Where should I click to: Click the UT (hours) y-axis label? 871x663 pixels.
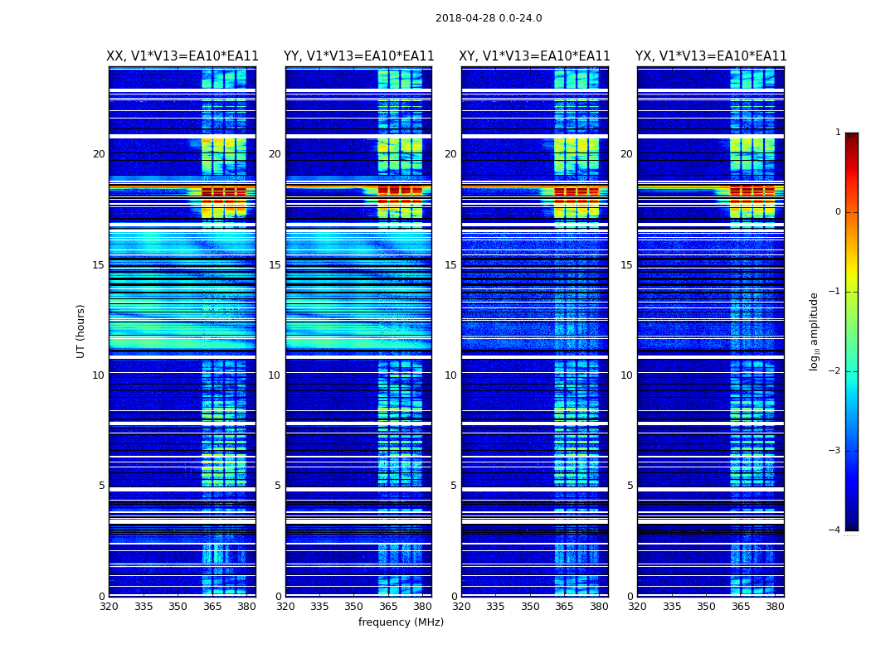tap(81, 331)
